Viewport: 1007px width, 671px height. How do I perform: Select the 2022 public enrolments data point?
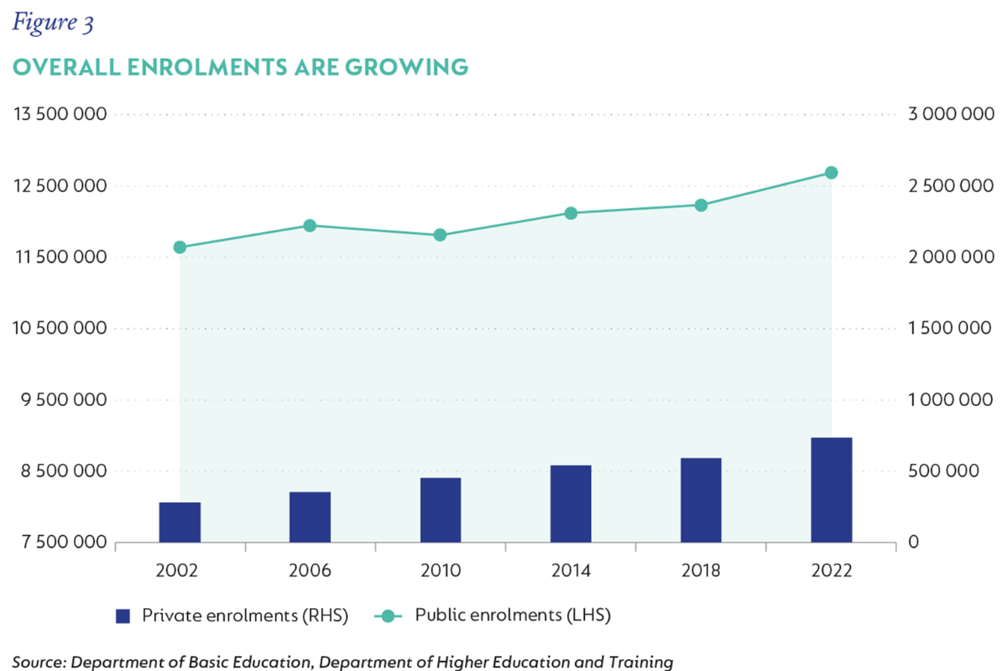831,172
